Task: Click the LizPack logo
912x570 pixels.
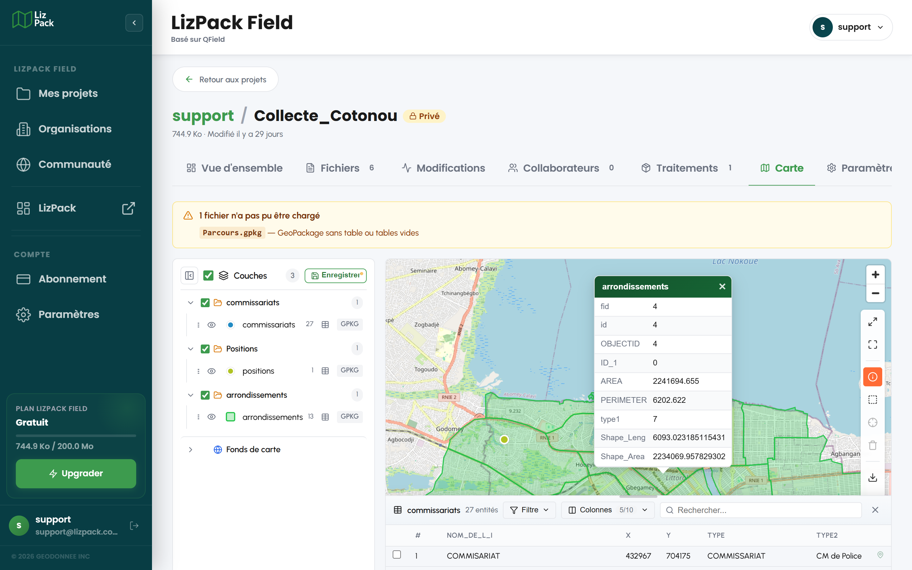Action: click(33, 19)
